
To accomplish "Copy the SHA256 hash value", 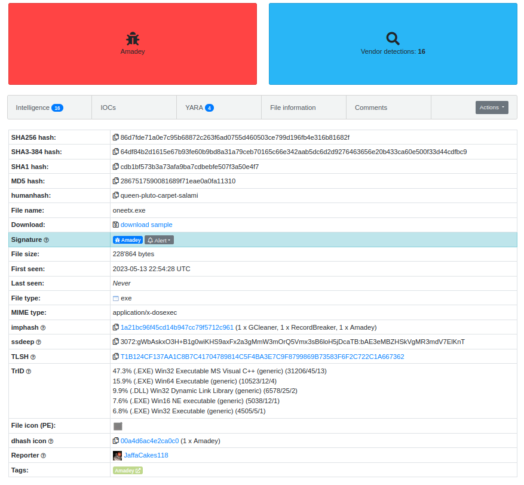I will point(116,137).
